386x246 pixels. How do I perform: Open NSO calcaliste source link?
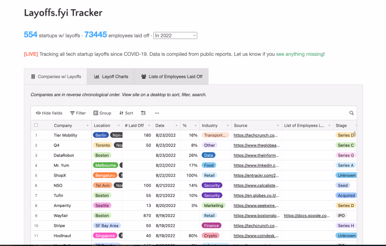(256, 186)
